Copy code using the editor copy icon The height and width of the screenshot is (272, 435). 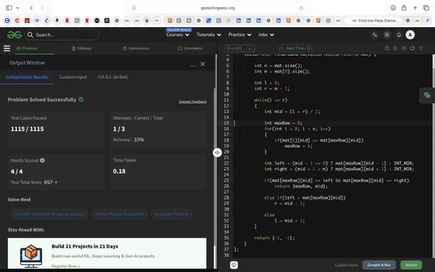[x=387, y=48]
